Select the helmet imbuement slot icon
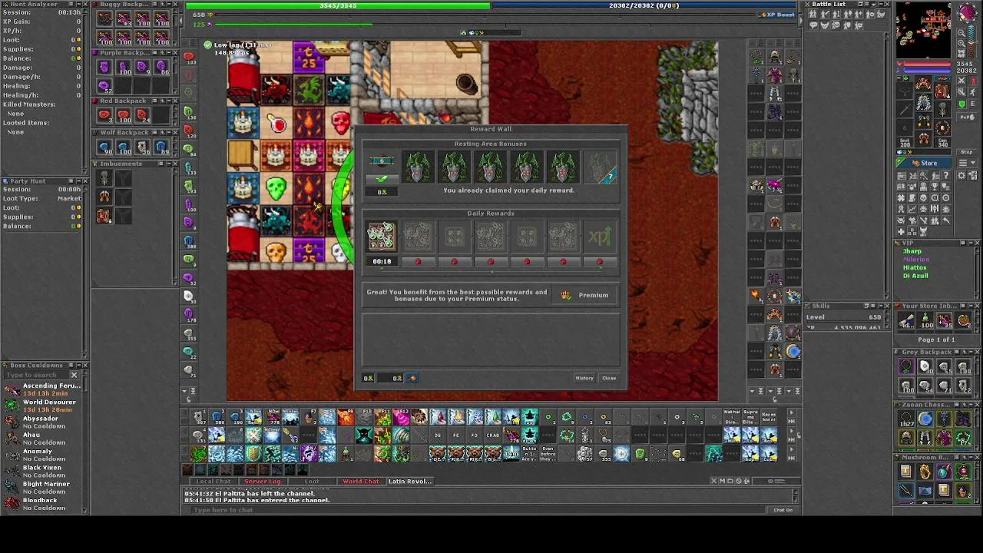983x553 pixels. pyautogui.click(x=104, y=178)
